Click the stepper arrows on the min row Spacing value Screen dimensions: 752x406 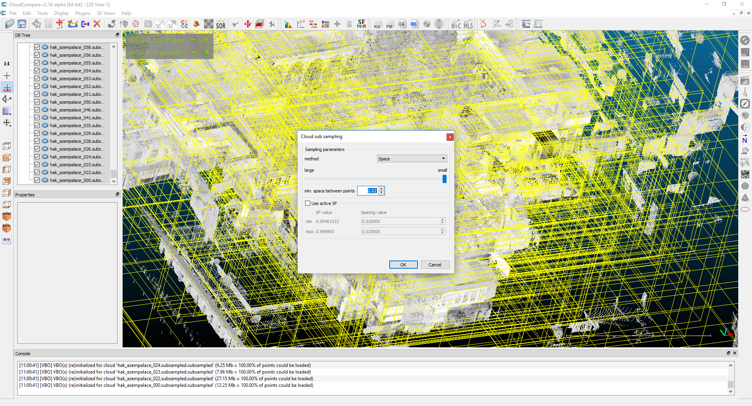(443, 221)
